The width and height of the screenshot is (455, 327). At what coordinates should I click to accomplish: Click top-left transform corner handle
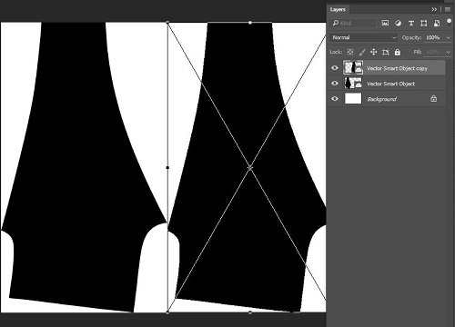167,23
